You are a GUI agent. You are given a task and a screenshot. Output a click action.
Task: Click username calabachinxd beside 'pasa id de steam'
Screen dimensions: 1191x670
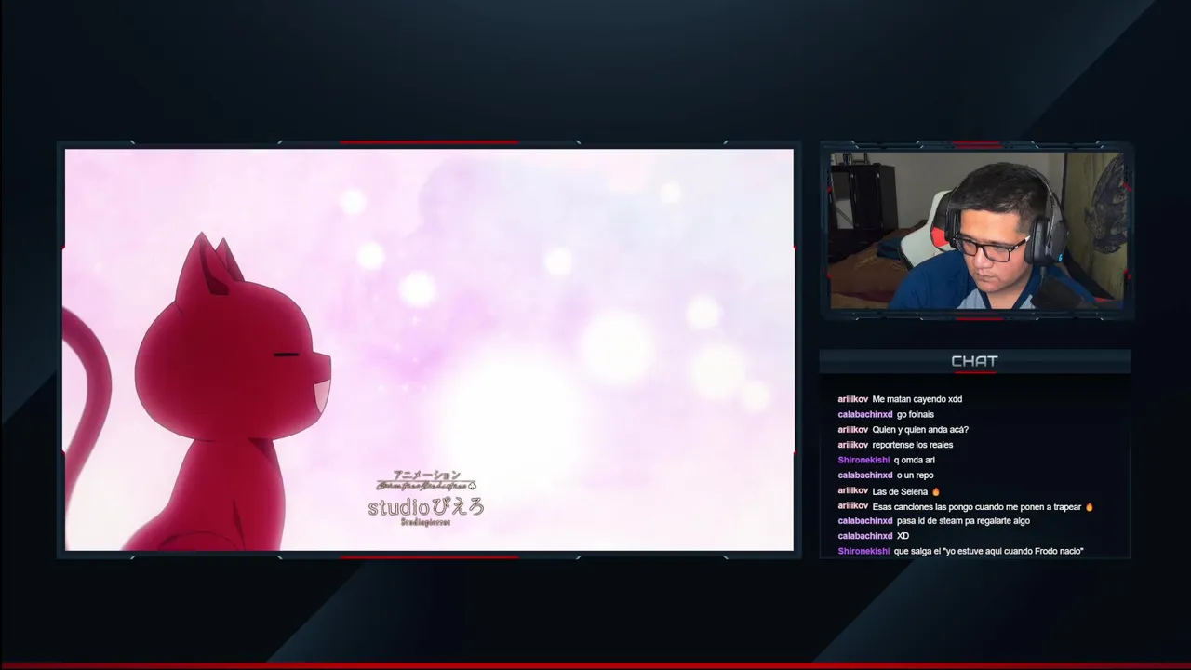pyautogui.click(x=865, y=521)
